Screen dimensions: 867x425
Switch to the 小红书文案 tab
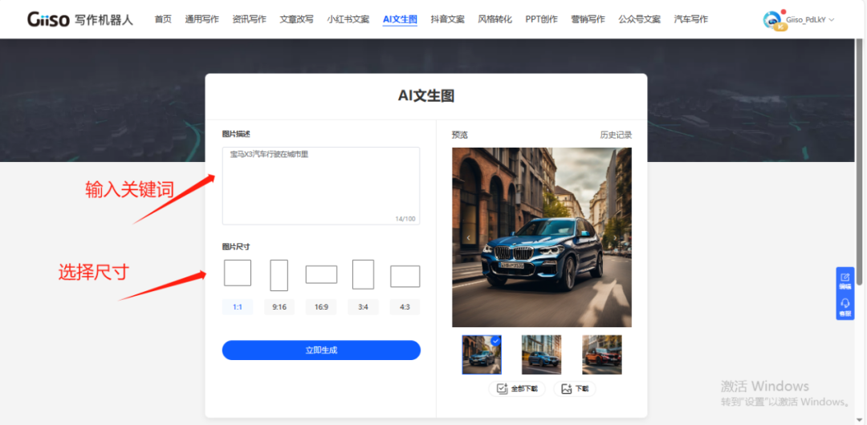[x=348, y=19]
